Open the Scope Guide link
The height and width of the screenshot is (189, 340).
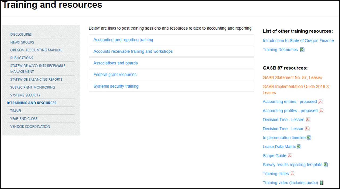pos(275,156)
